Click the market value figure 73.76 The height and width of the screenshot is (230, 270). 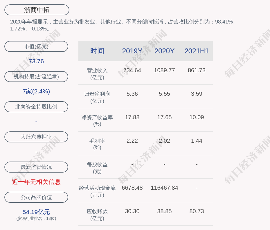(x=36, y=61)
